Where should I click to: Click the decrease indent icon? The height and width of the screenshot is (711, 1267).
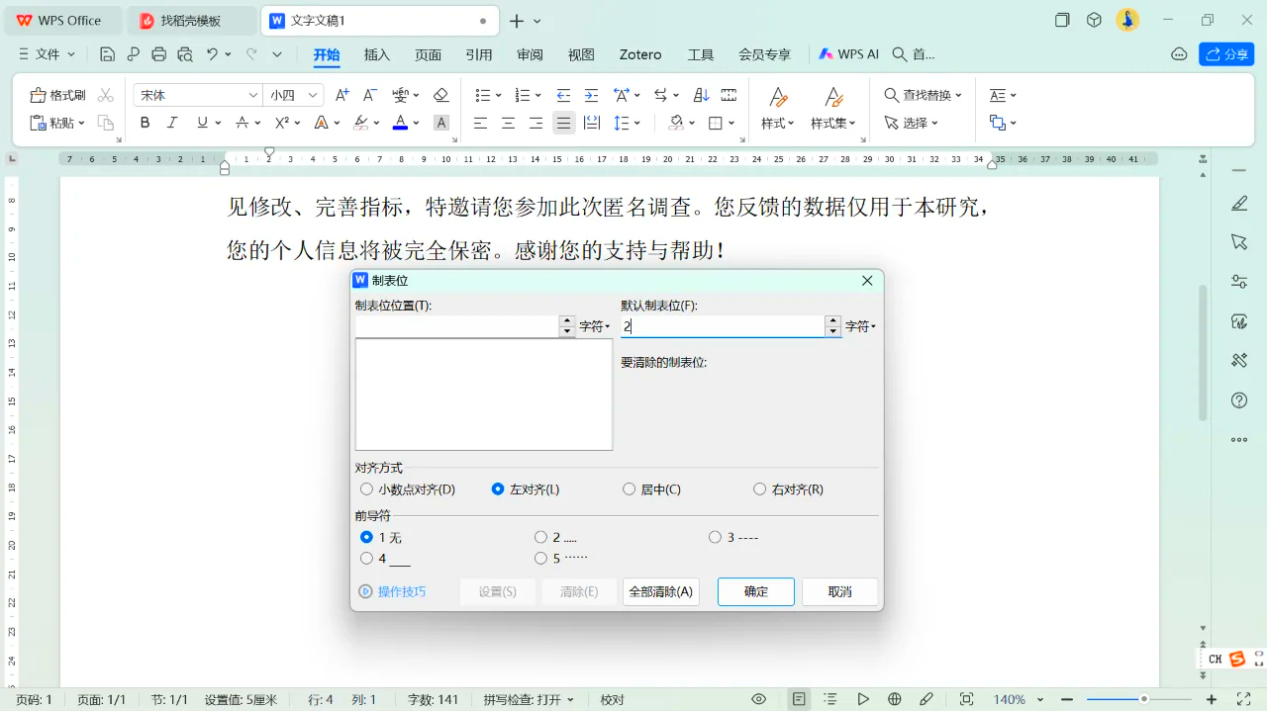563,95
